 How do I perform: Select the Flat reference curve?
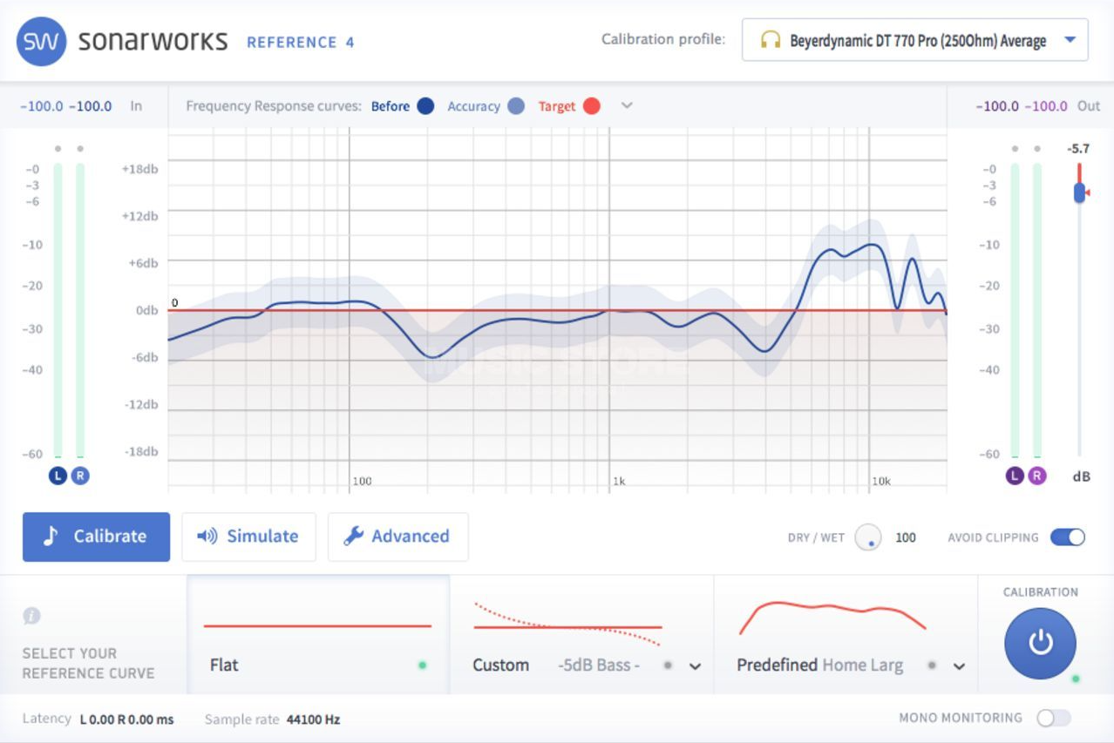point(318,636)
